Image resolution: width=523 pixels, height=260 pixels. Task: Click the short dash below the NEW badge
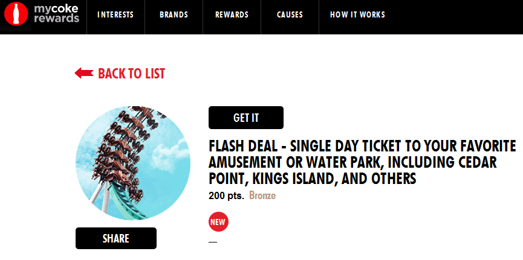click(x=213, y=242)
